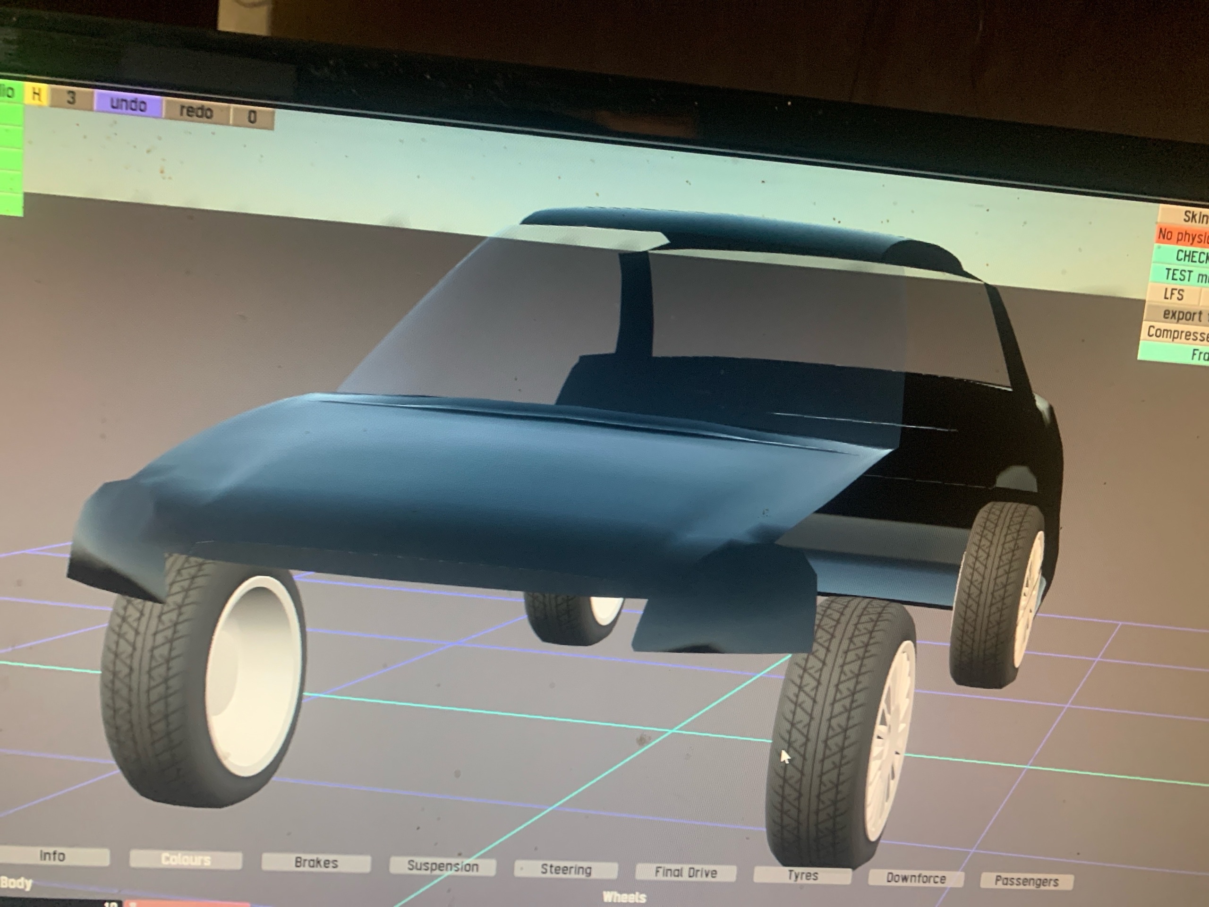Open the Passengers tab
Screen dimensions: 1209x907
click(x=1026, y=881)
